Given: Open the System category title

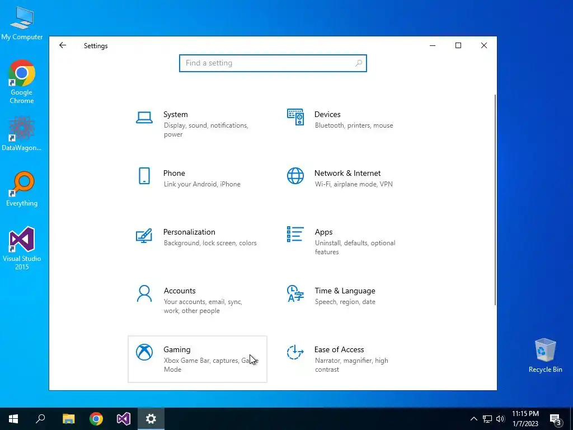Looking at the screenshot, I should [x=175, y=114].
